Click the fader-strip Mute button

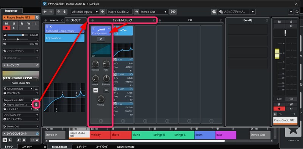279,22
